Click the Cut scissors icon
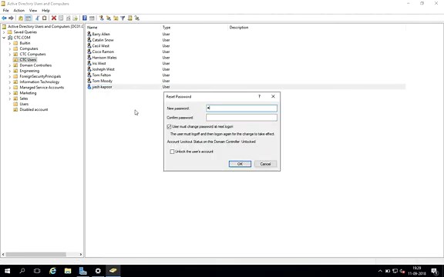Image resolution: width=444 pixels, height=277 pixels. pos(37,18)
